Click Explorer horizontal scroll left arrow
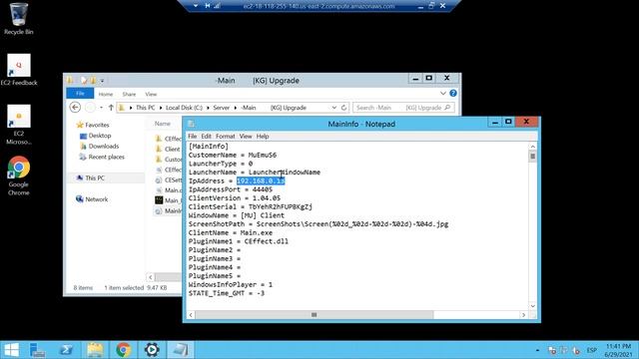This screenshot has width=639, height=359. pos(151,277)
